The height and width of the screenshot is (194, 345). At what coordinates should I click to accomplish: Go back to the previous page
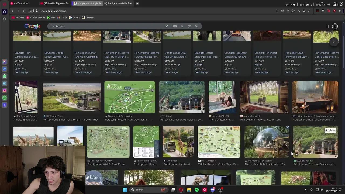click(x=12, y=11)
